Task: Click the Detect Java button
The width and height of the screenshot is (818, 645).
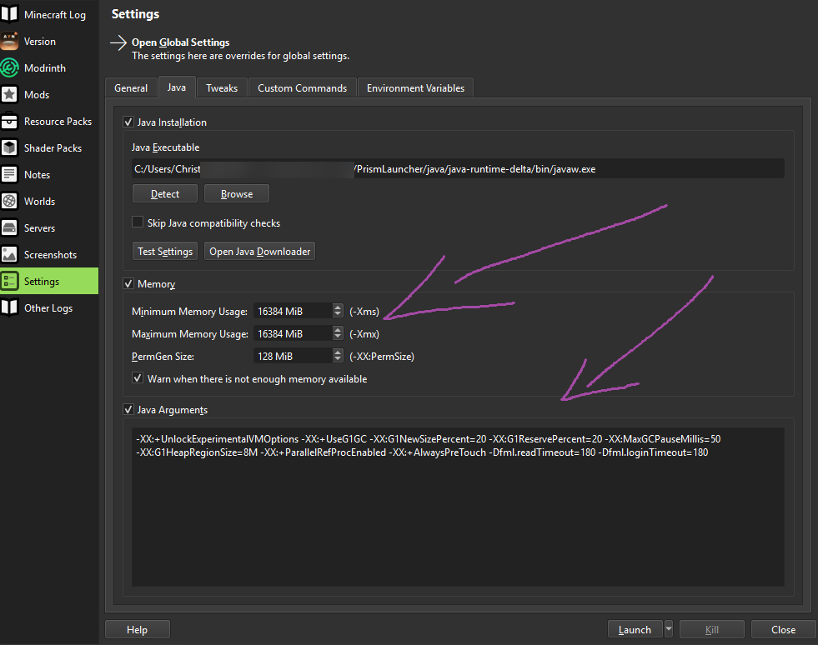Action: (165, 193)
